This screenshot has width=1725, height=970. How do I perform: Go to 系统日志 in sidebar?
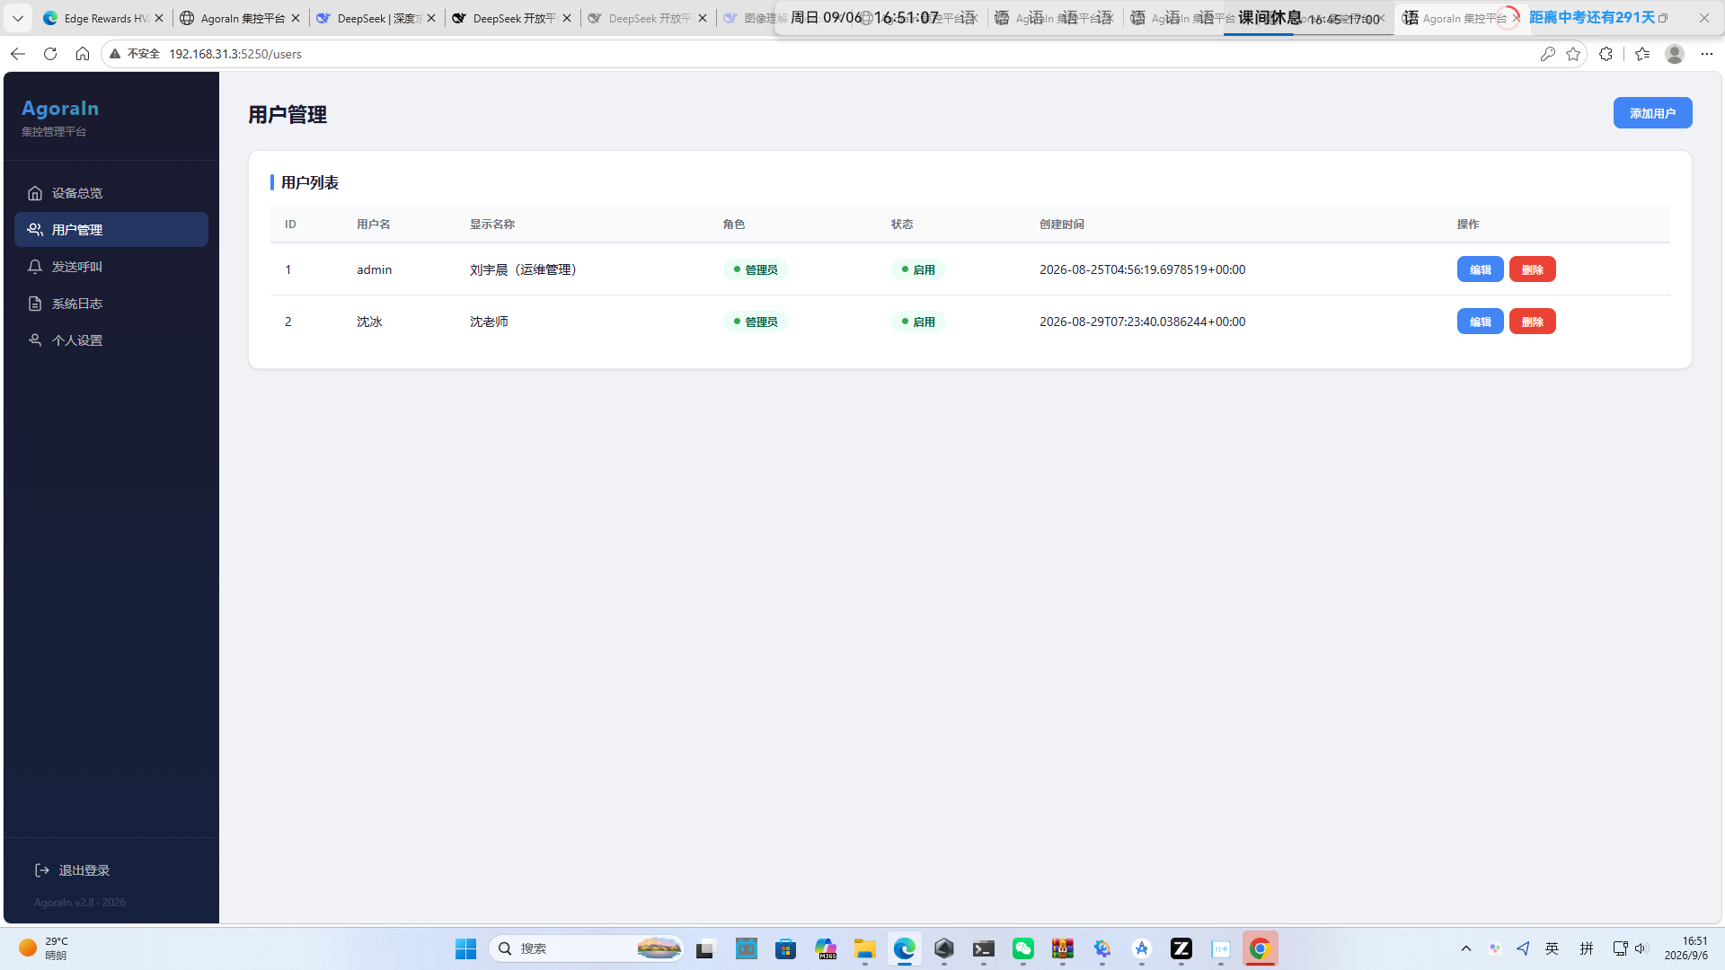point(111,304)
